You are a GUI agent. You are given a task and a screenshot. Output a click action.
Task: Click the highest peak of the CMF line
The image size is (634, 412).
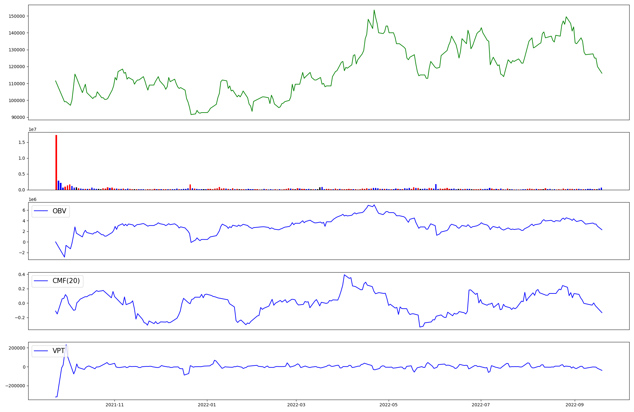pyautogui.click(x=344, y=275)
